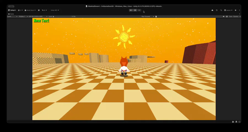The height and width of the screenshot is (132, 248).
Task: Click the window control pill in title bar
Action: 11,7
